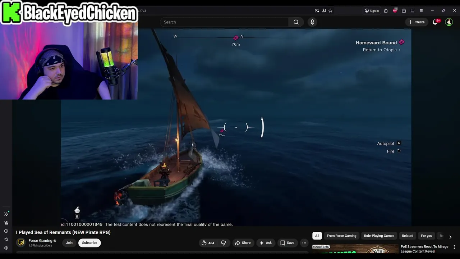Save the video to a playlist

coord(287,243)
